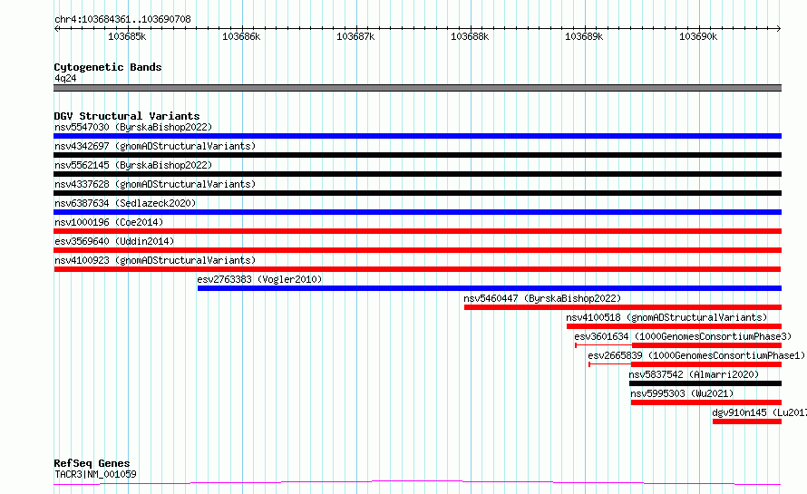The height and width of the screenshot is (494, 807).
Task: Click the TACR3|NM_001059 gene label
Action: tap(96, 474)
